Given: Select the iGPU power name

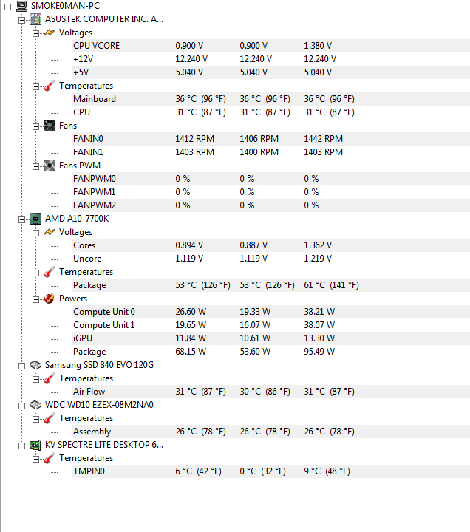Looking at the screenshot, I should tap(83, 338).
